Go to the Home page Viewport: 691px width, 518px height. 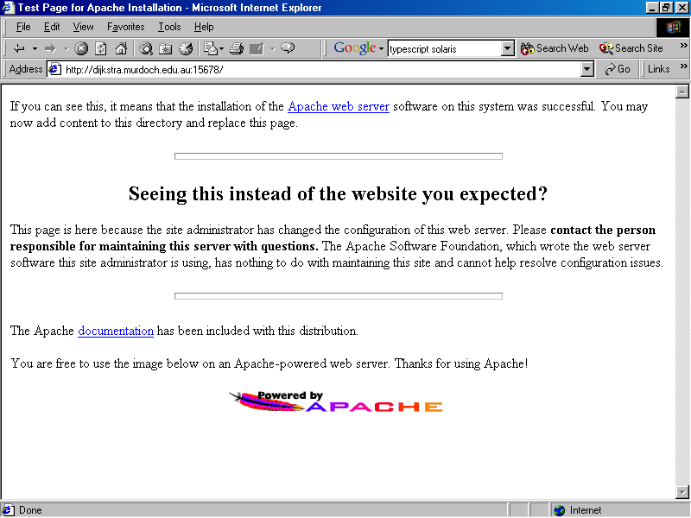tap(121, 48)
